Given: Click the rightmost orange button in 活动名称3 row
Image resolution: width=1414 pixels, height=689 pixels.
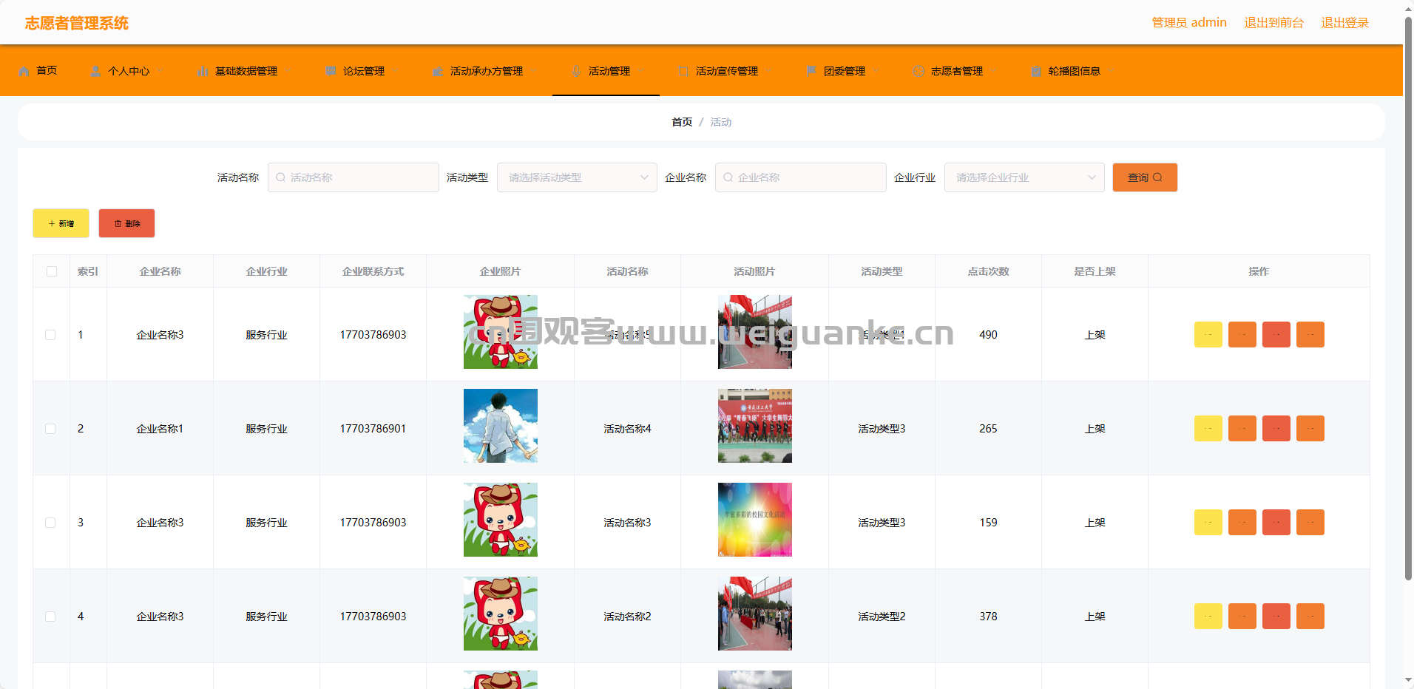Looking at the screenshot, I should (1310, 523).
